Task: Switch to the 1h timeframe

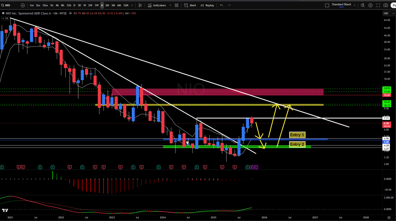Action: click(x=52, y=5)
